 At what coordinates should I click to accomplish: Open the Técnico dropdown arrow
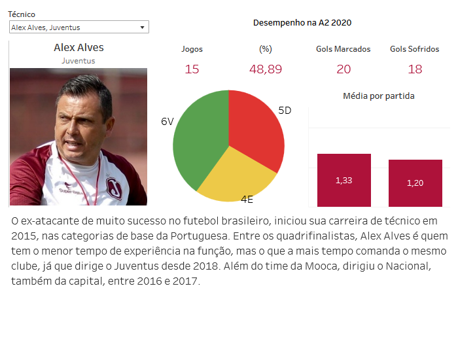pyautogui.click(x=143, y=27)
